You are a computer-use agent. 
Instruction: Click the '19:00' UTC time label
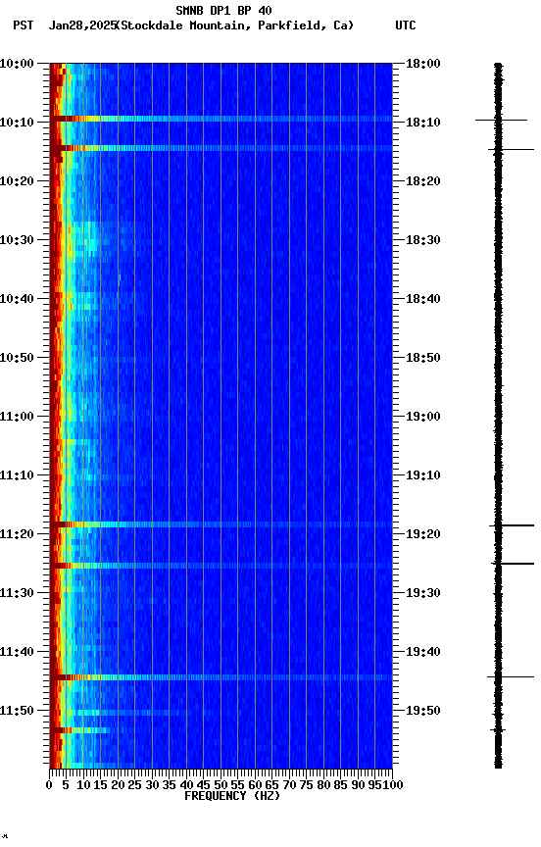pos(423,417)
